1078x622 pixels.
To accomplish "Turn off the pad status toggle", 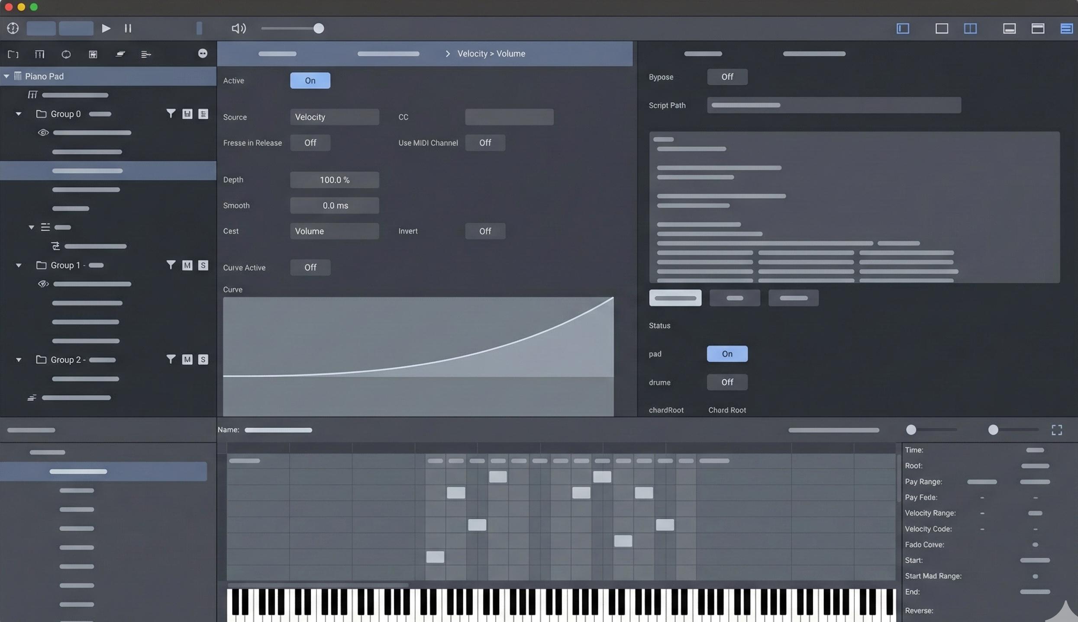I will pos(726,353).
